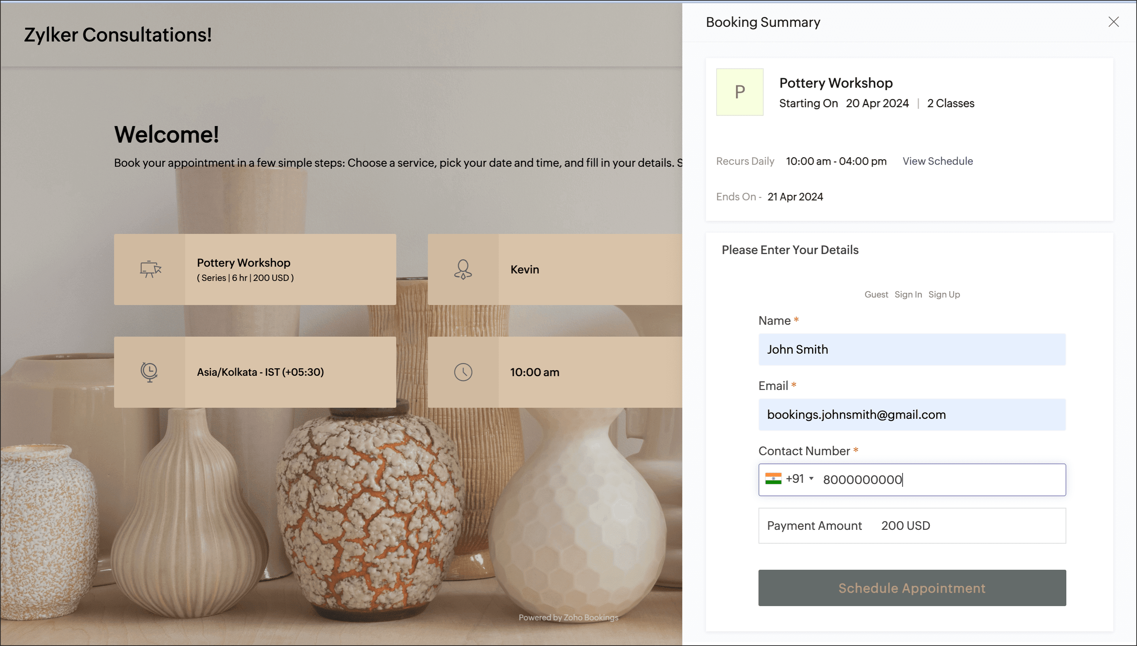Viewport: 1137px width, 646px height.
Task: Click the Payment Amount 200 USD box
Action: 912,526
